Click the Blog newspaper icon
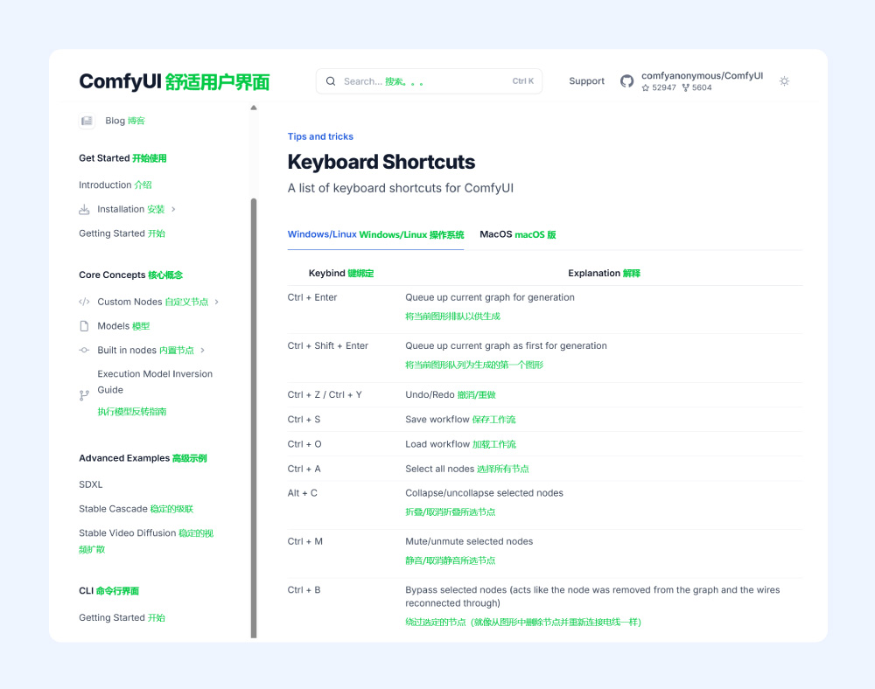Screen dimensions: 875x689 [87, 121]
